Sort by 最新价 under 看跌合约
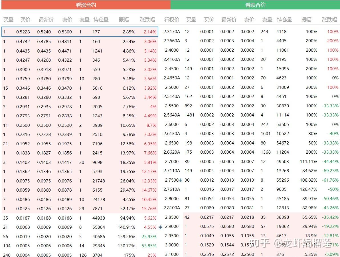Image resolution: width=340 pixels, height=257 pixels. point(229,20)
